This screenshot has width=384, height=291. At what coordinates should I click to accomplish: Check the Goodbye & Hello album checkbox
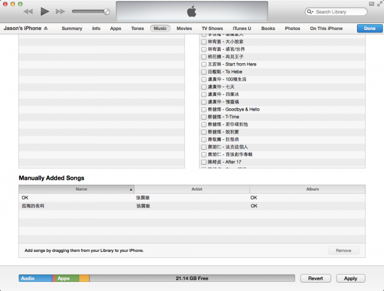[203, 109]
